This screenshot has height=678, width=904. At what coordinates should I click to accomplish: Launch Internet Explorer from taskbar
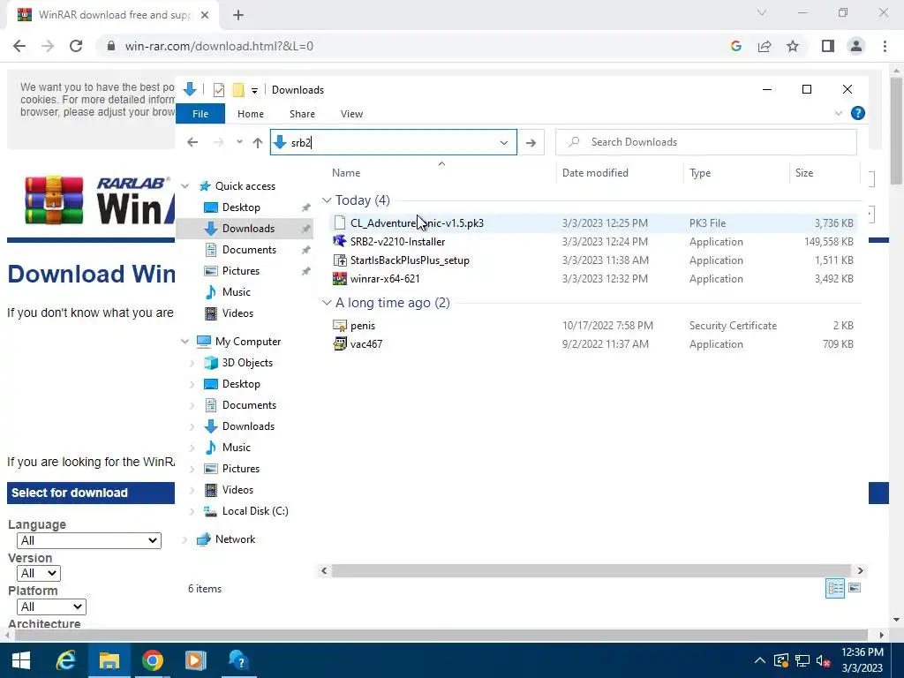65,660
